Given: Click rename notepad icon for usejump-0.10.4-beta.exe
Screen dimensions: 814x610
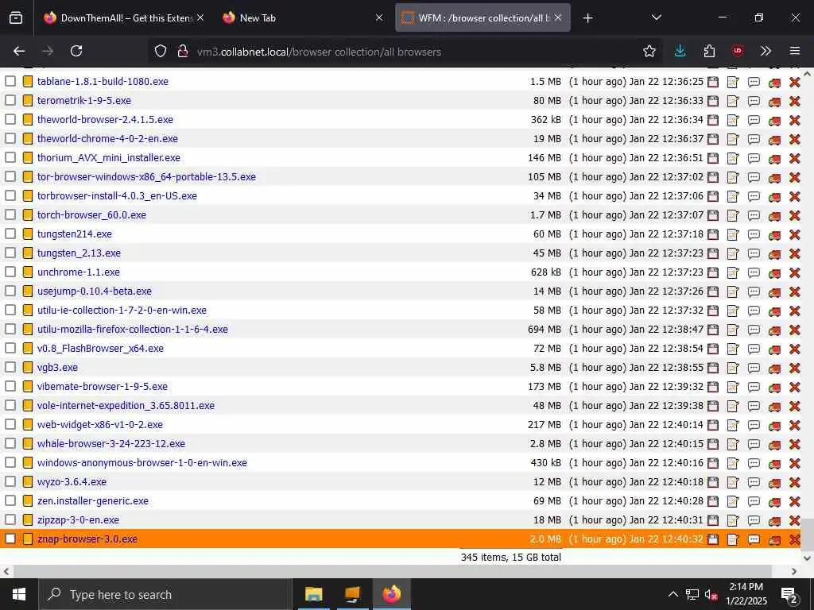Looking at the screenshot, I should tap(733, 292).
